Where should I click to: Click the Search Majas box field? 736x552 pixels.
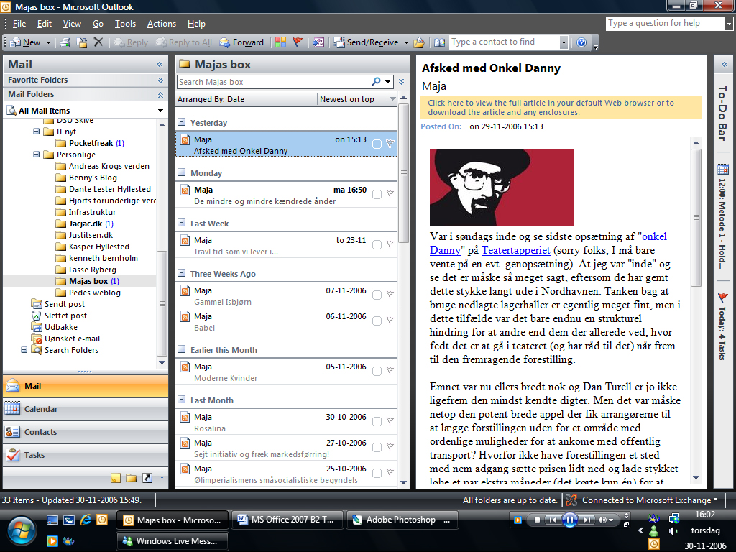click(273, 82)
